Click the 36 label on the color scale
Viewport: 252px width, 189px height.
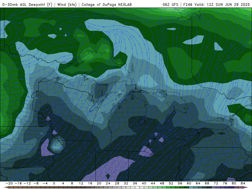point(135,183)
